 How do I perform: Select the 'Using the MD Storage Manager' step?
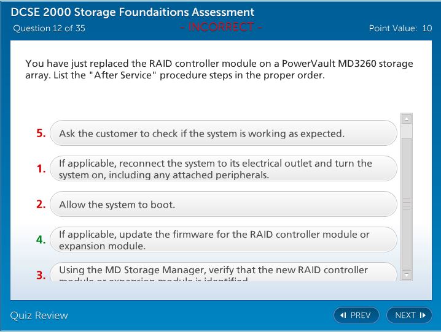click(223, 273)
